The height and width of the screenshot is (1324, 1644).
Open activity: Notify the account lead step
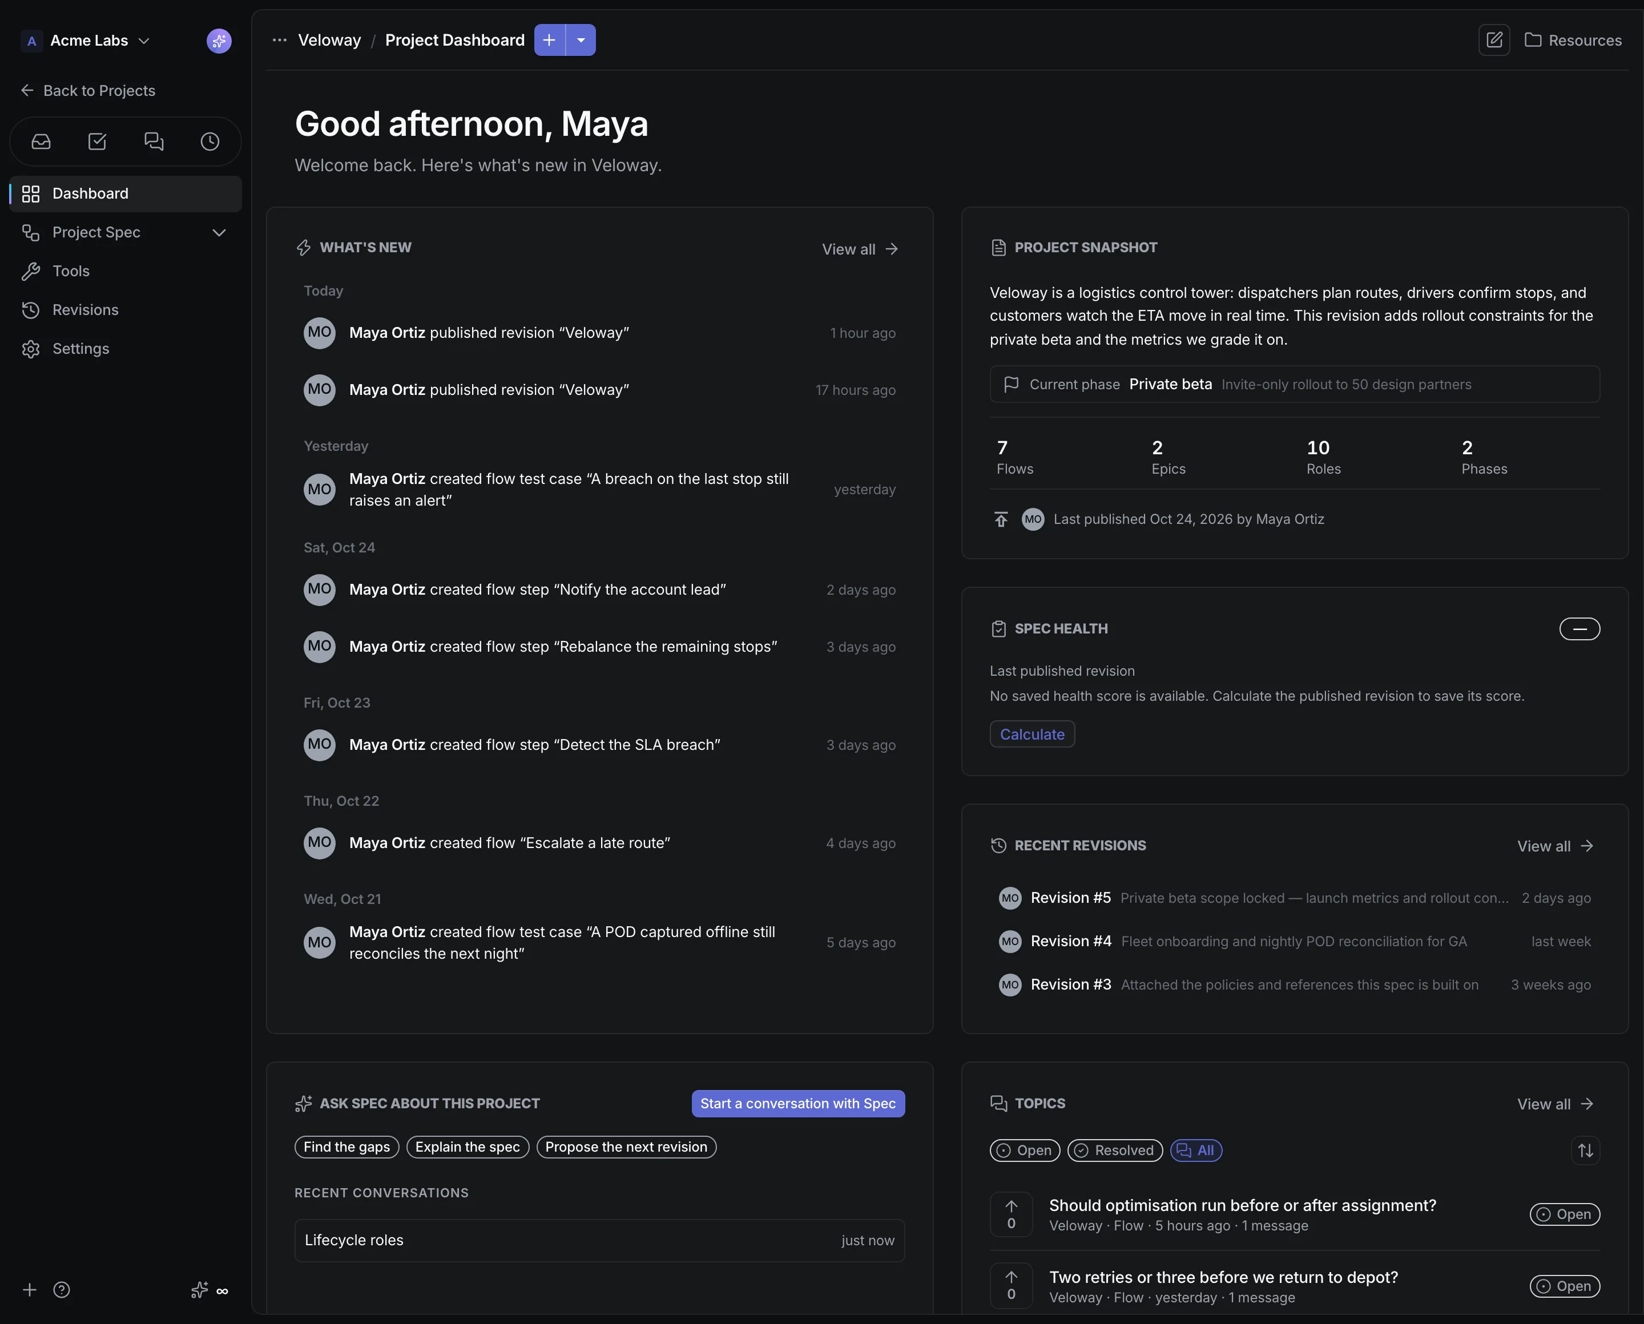tap(599, 590)
